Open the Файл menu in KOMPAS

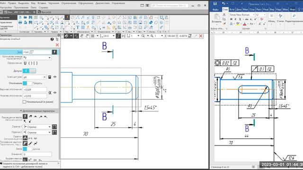coord(3,3)
